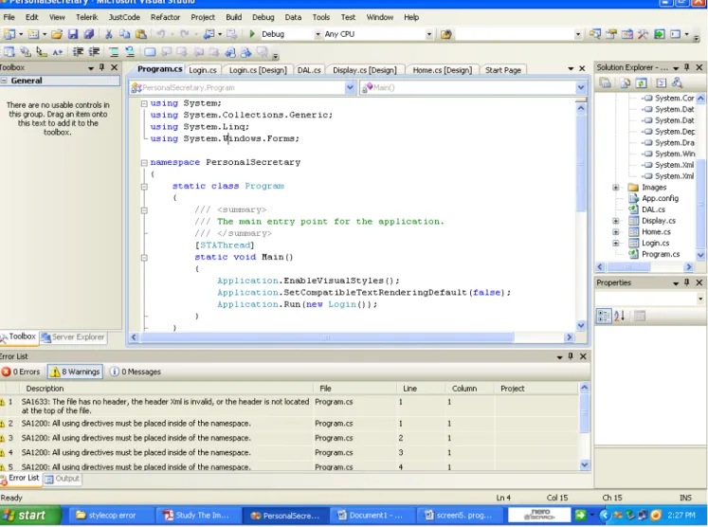
Task: Open the Properties object selector dropdown
Action: pyautogui.click(x=700, y=299)
